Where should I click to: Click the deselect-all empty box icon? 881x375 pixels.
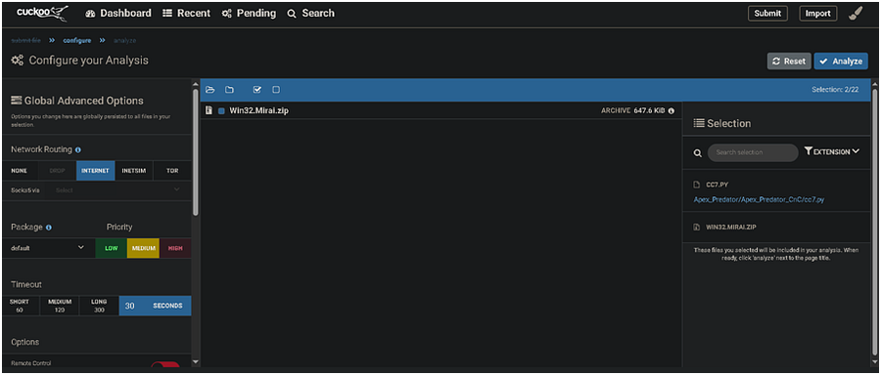(276, 90)
